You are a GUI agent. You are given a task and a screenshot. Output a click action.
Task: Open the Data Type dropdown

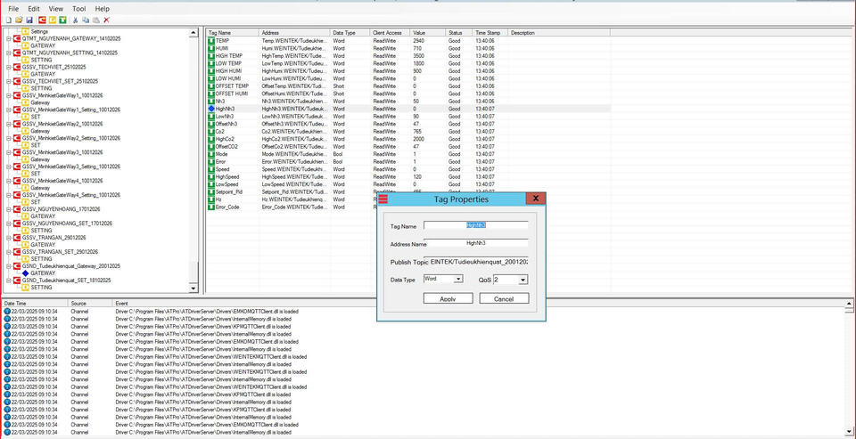click(458, 279)
